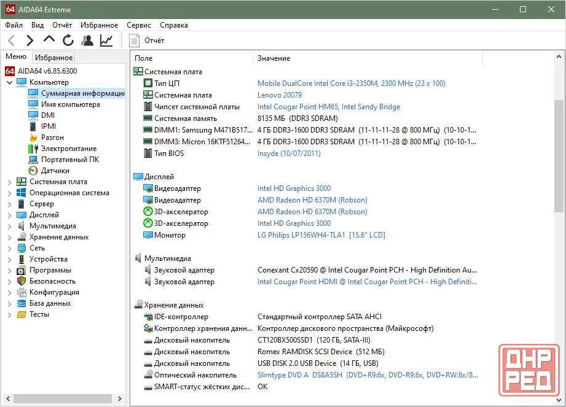Open the Отчёт menu in menu bar
This screenshot has width=566, height=407.
coord(62,25)
